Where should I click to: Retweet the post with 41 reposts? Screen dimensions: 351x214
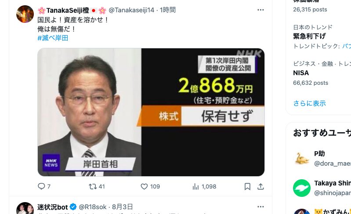coord(93,186)
